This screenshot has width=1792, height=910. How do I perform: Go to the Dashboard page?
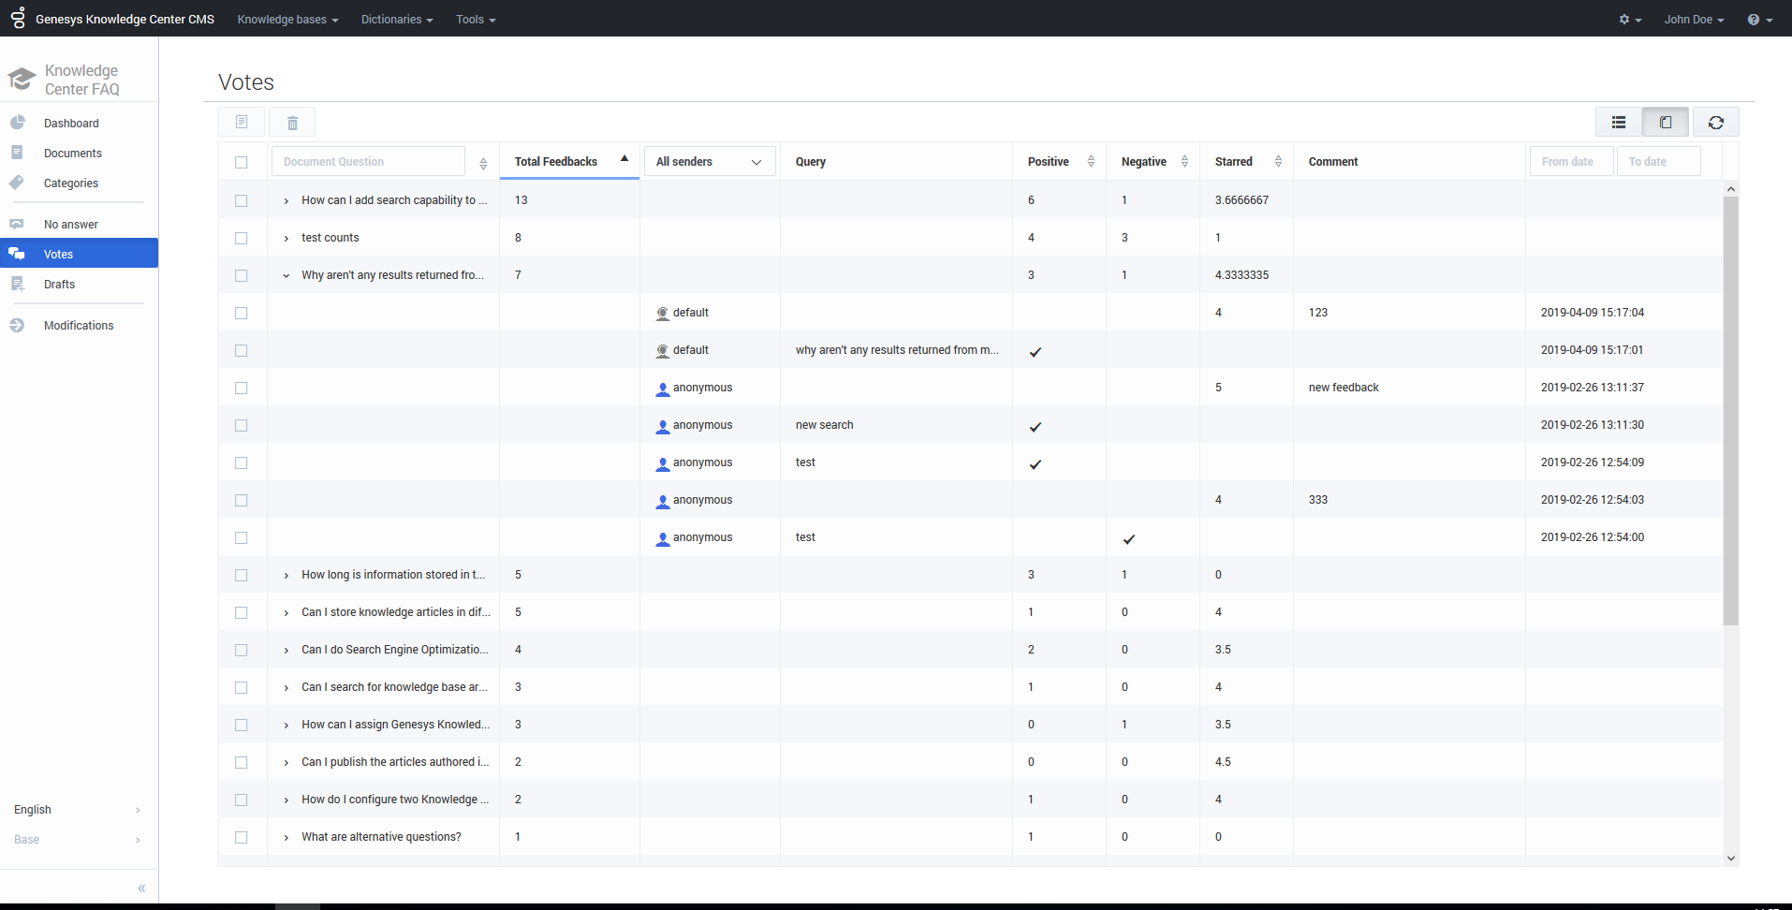coord(71,124)
